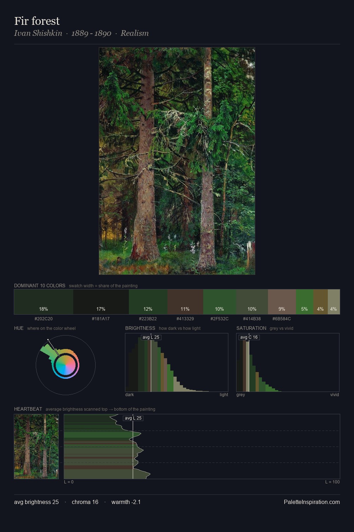Click the 'HEARTBEAT' heading
Image resolution: width=354 pixels, height=532 pixels.
point(28,409)
